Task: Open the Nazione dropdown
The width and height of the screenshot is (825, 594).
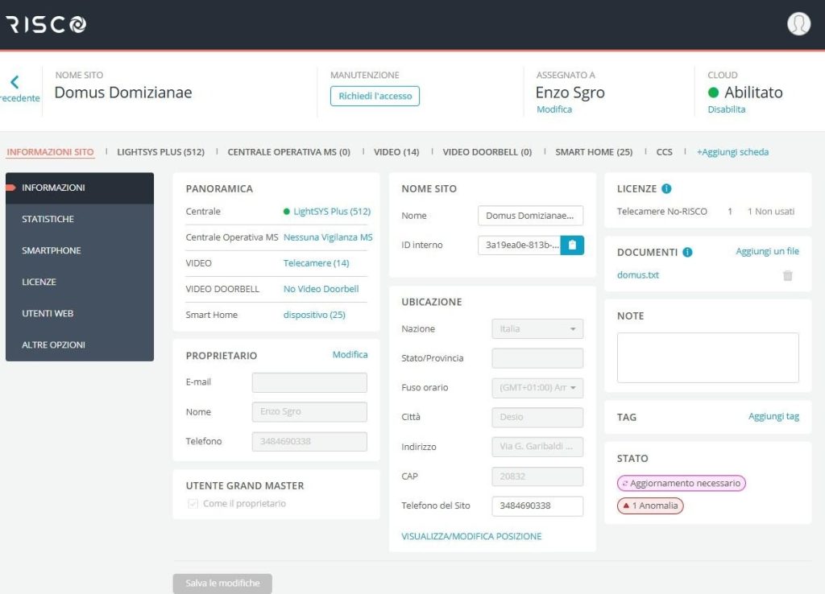Action: coord(537,329)
